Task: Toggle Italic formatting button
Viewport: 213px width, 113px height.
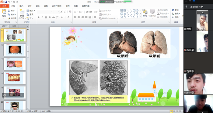Action: 42,17
